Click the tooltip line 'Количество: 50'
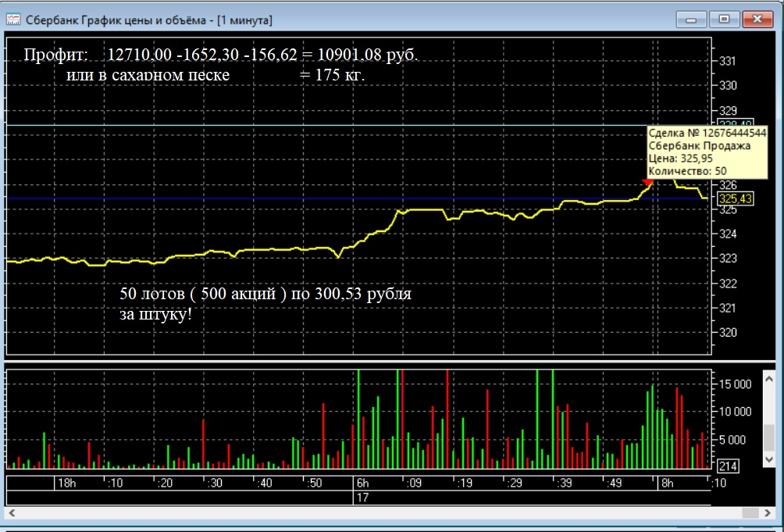Image resolution: width=784 pixels, height=532 pixels. pos(687,172)
